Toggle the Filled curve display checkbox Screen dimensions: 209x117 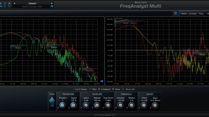click(x=90, y=89)
